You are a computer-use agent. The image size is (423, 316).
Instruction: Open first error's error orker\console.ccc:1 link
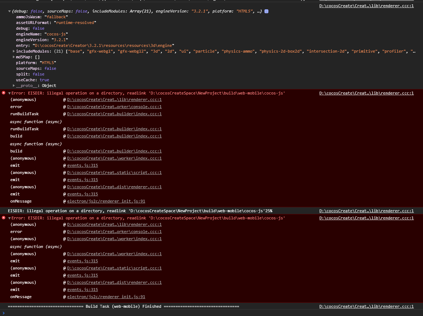click(115, 107)
